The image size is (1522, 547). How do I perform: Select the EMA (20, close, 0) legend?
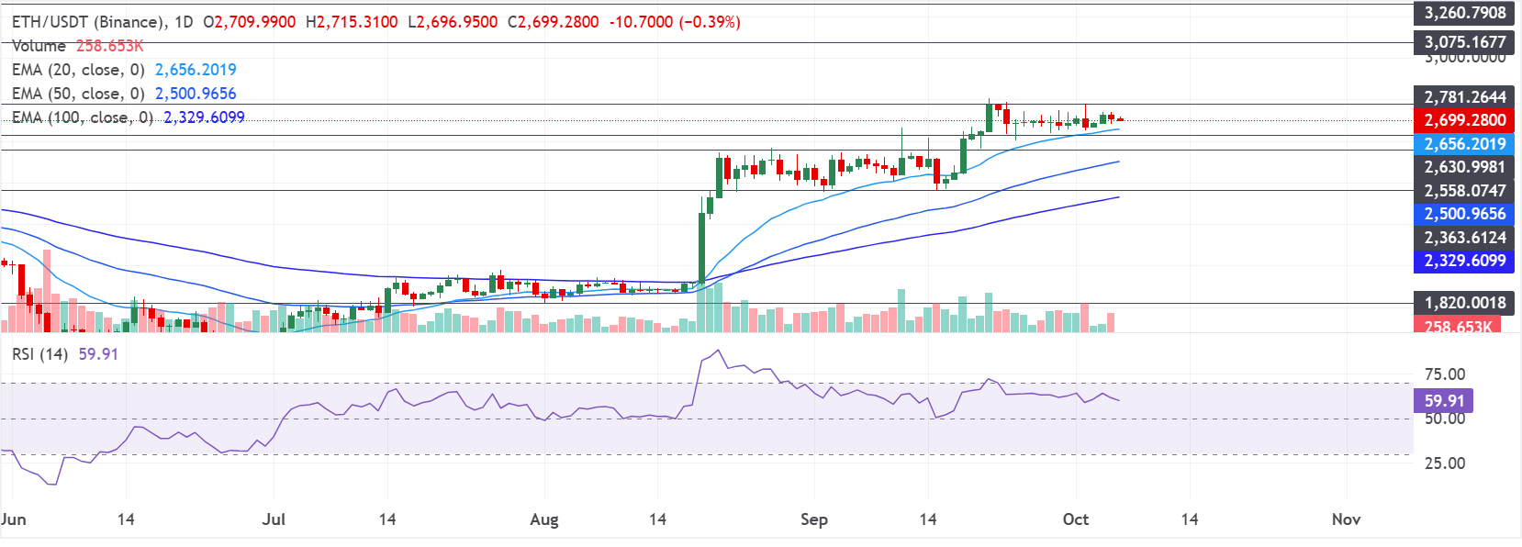click(x=78, y=70)
